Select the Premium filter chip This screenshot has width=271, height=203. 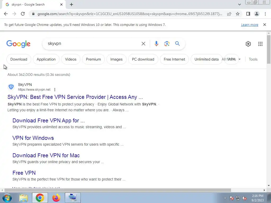pyautogui.click(x=93, y=59)
